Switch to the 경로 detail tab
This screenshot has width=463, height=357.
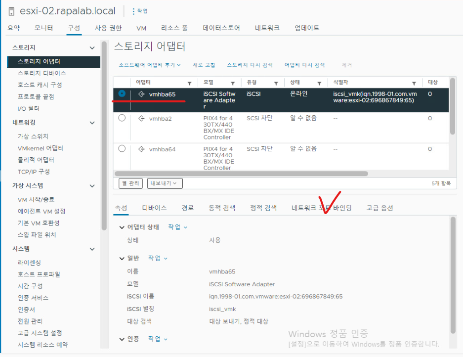tap(187, 208)
